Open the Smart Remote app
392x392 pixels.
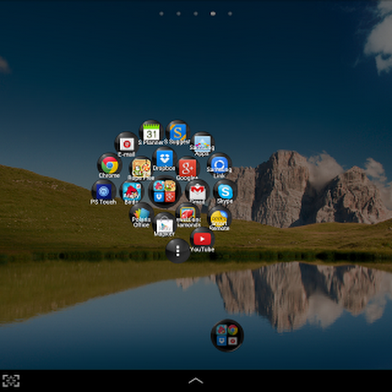pyautogui.click(x=219, y=218)
